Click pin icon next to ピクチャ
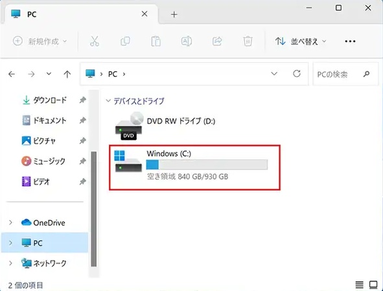The image size is (383, 291). tap(82, 140)
